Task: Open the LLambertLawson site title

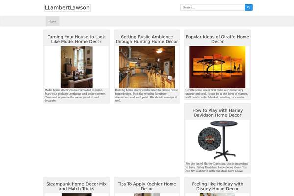Action: (67, 8)
